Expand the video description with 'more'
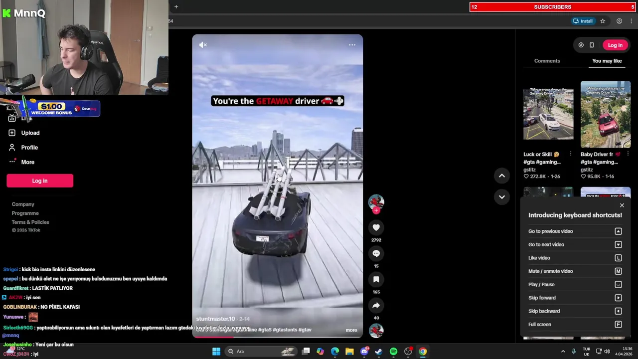 tap(351, 330)
